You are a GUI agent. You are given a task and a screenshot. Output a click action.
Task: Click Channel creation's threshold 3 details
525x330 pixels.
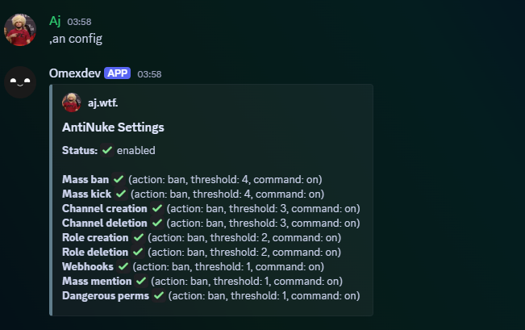coord(264,208)
